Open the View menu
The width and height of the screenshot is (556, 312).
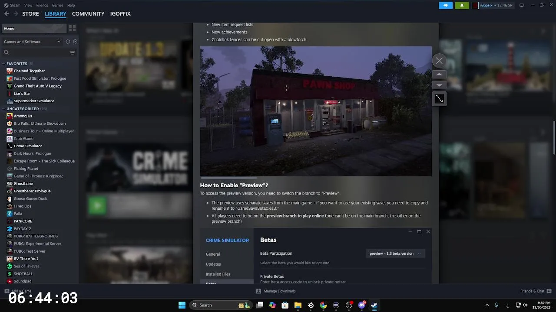click(x=28, y=5)
